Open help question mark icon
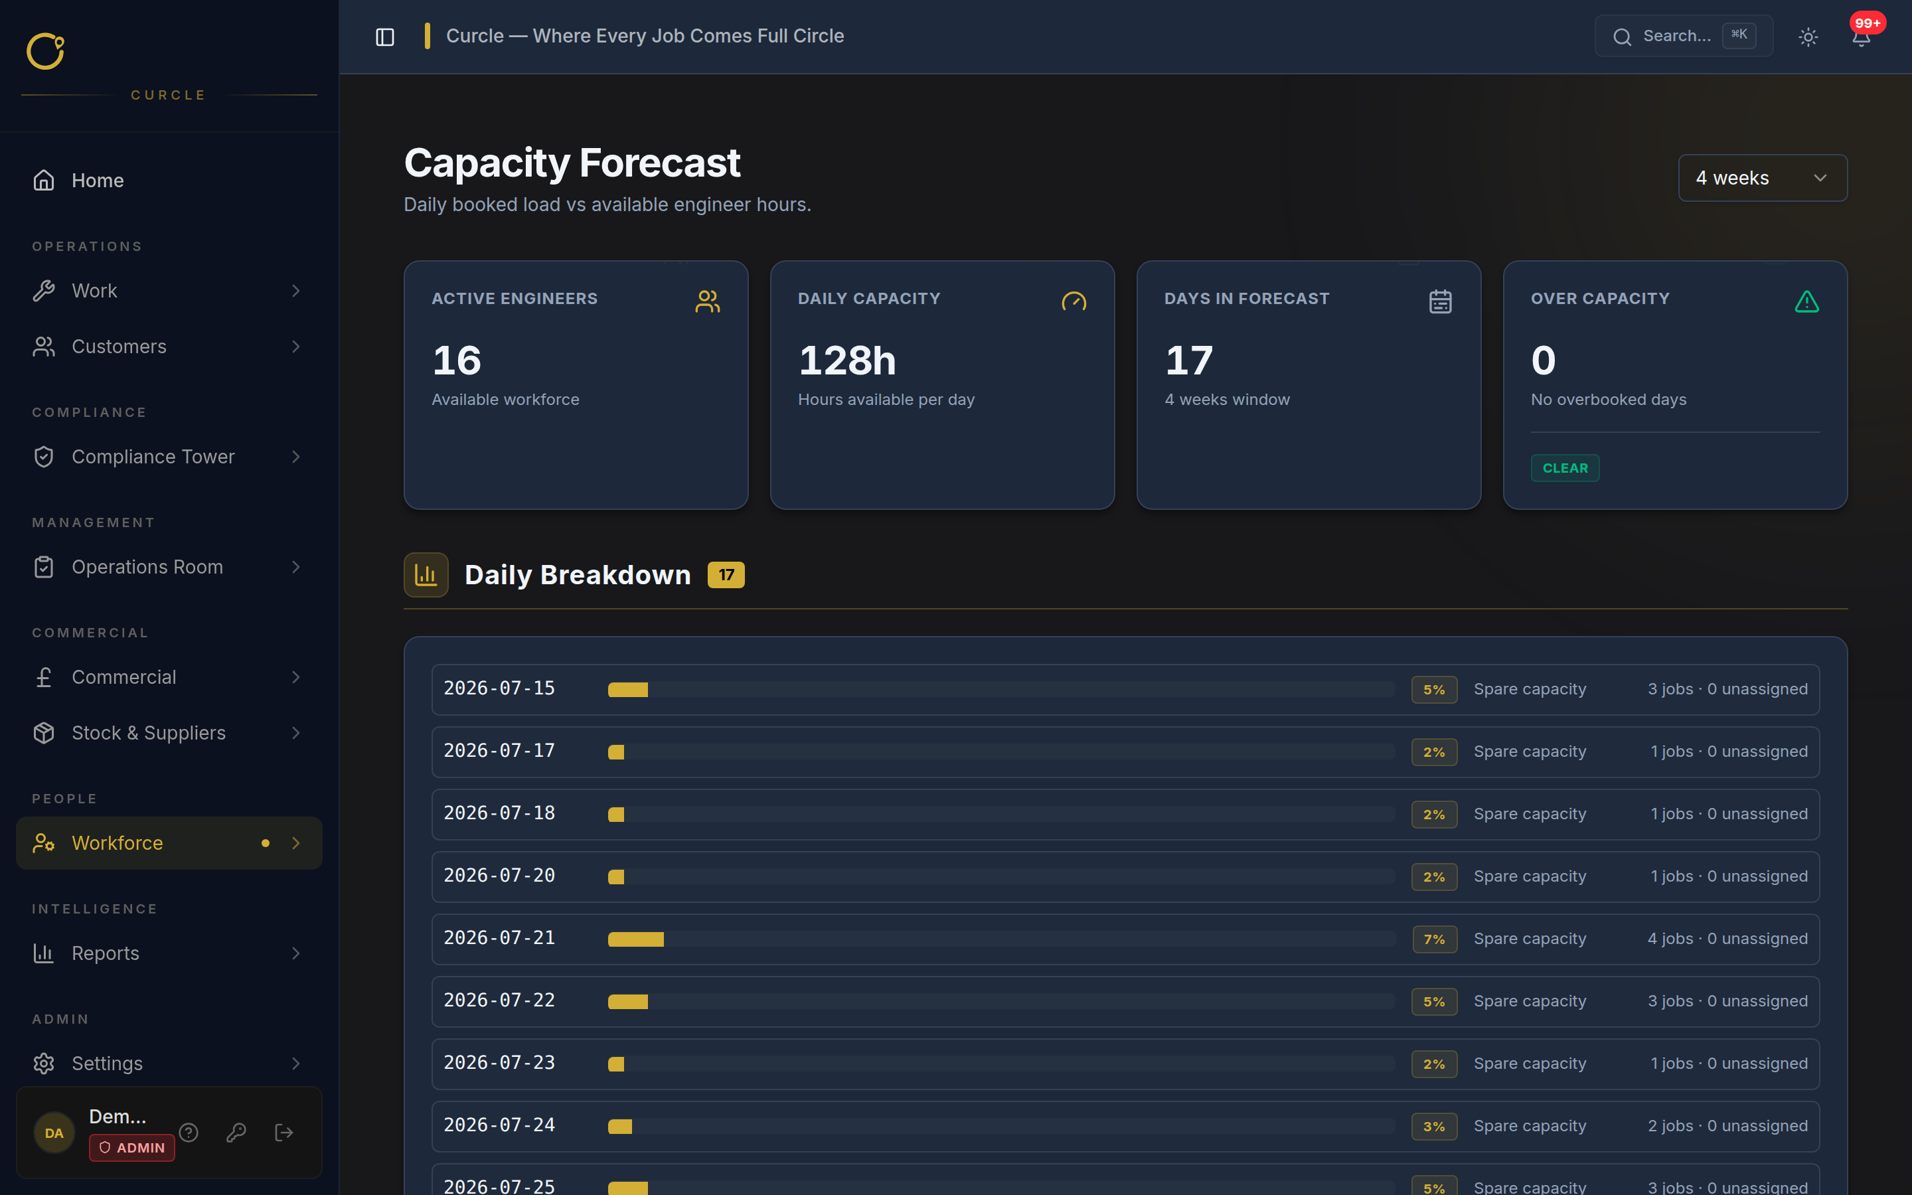 [x=189, y=1133]
